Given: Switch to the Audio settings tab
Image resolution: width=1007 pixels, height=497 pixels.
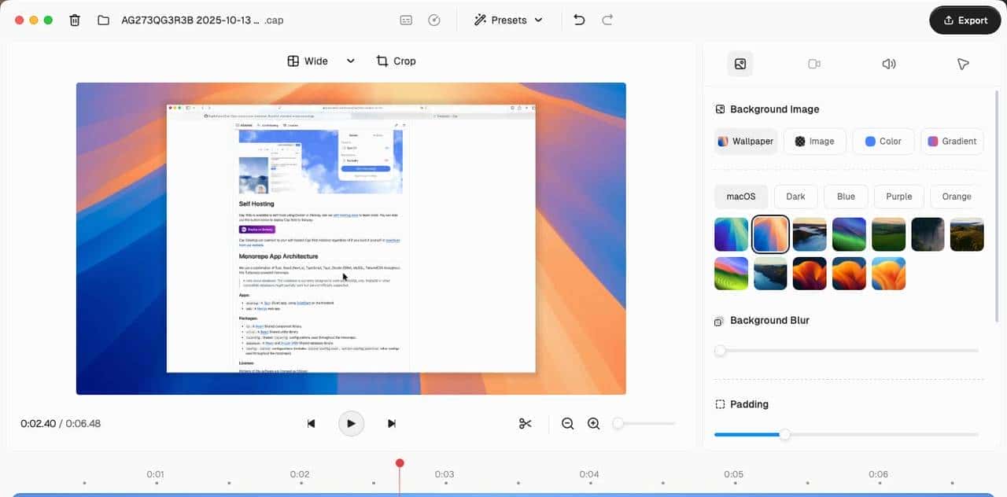Looking at the screenshot, I should tap(889, 64).
